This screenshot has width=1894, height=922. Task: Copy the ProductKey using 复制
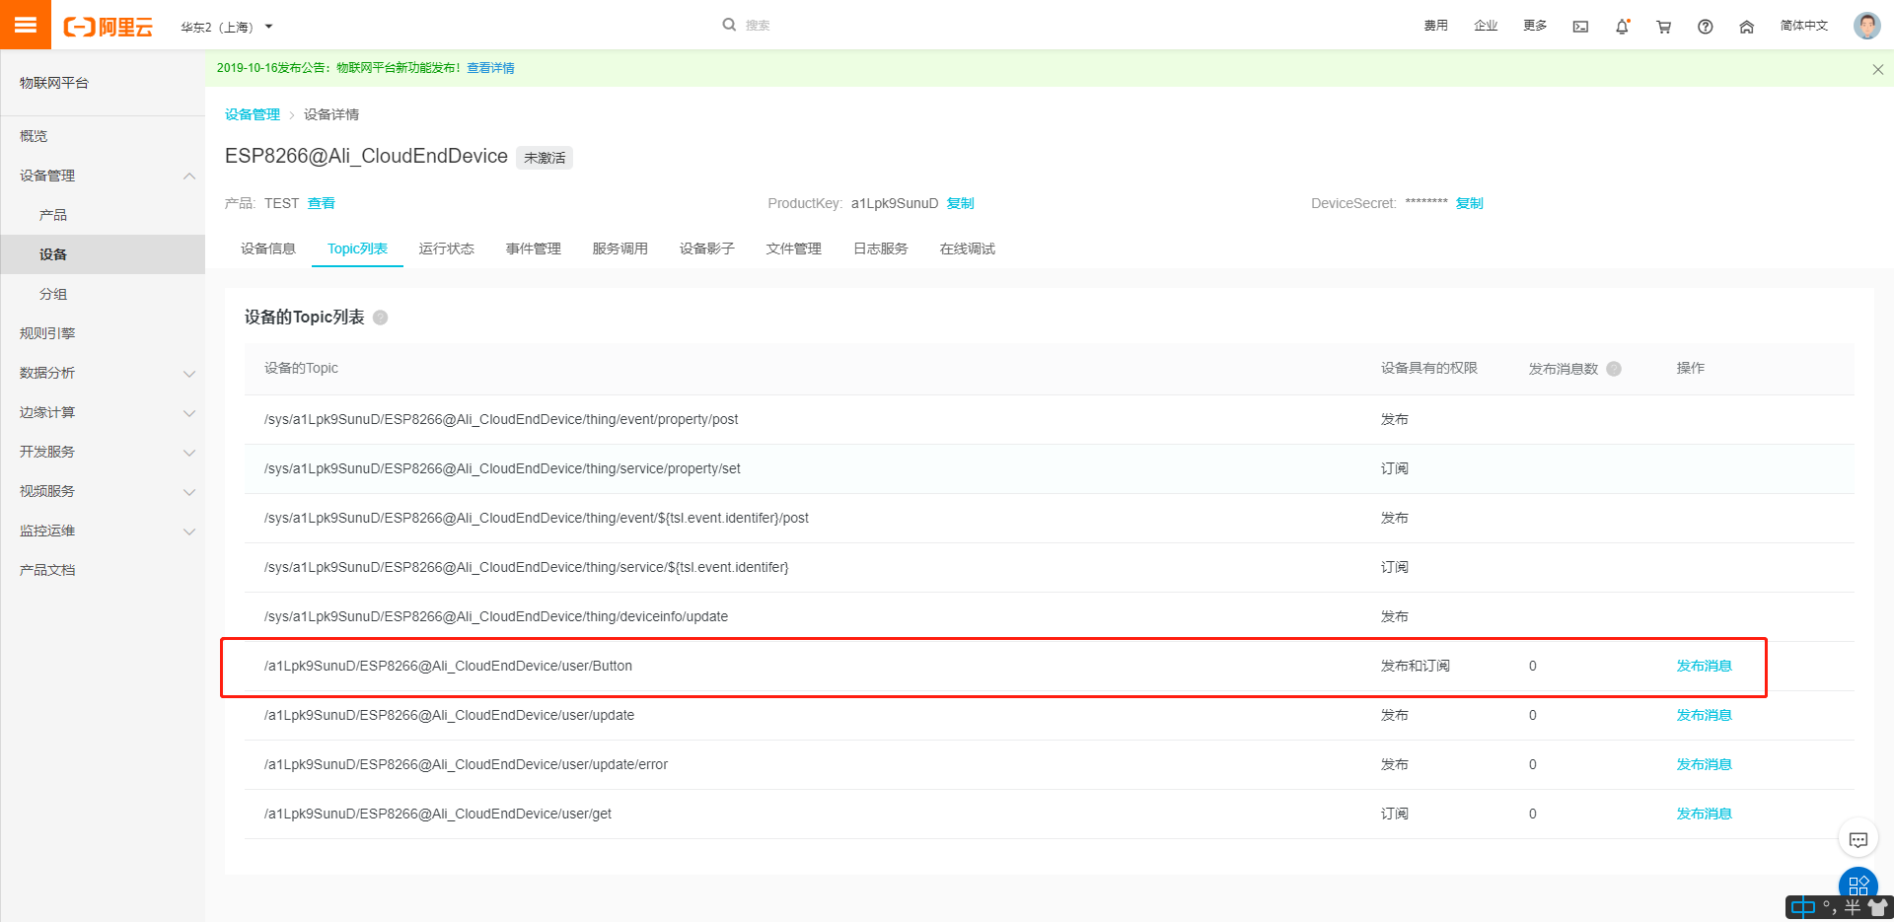(x=960, y=203)
